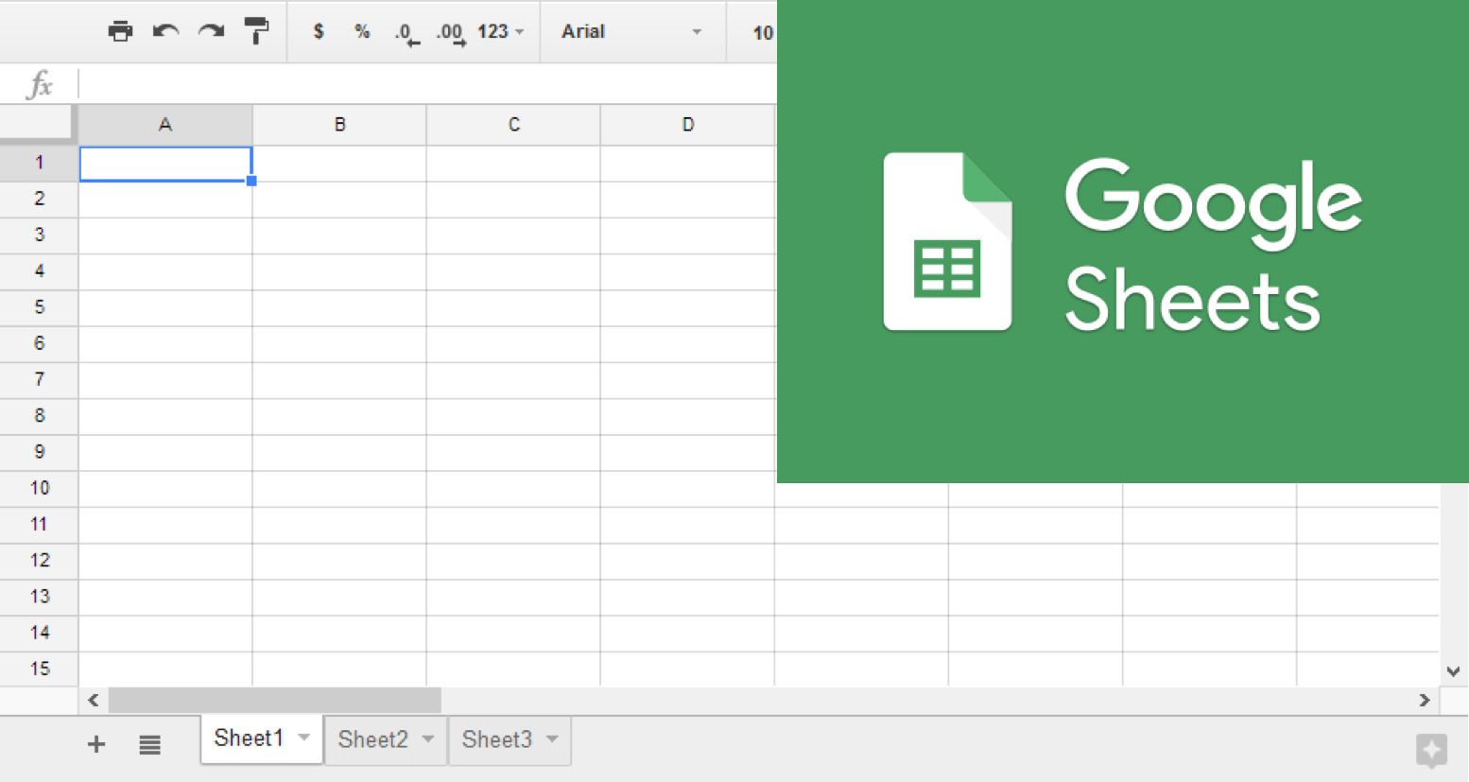
Task: Activate the Paint format tool
Action: coord(256,31)
